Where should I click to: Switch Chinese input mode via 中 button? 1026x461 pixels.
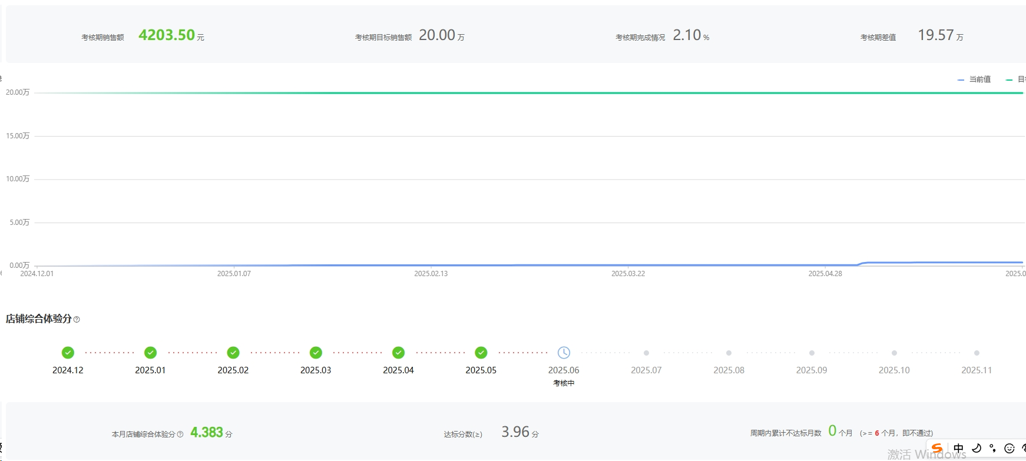point(958,448)
